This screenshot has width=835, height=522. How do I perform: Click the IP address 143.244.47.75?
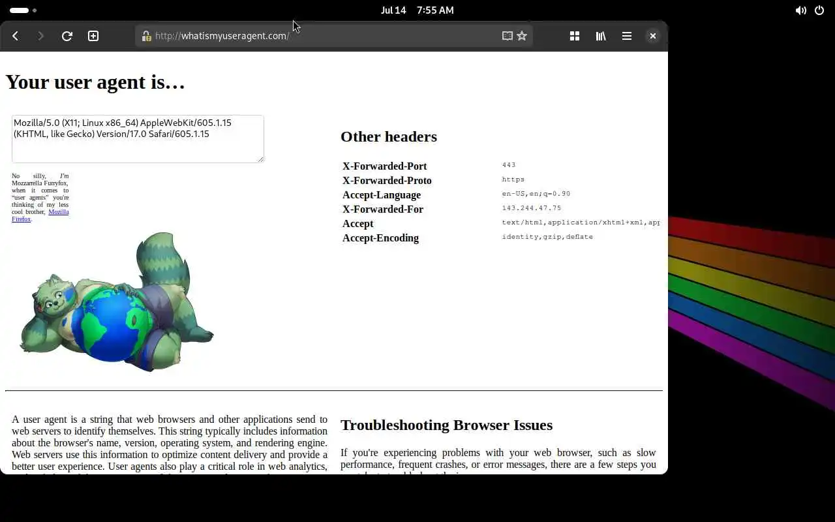tap(532, 208)
